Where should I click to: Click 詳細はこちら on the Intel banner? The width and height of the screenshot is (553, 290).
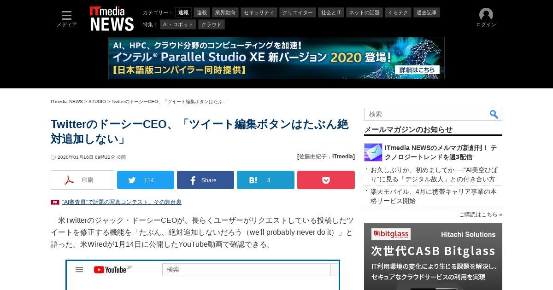(x=417, y=70)
